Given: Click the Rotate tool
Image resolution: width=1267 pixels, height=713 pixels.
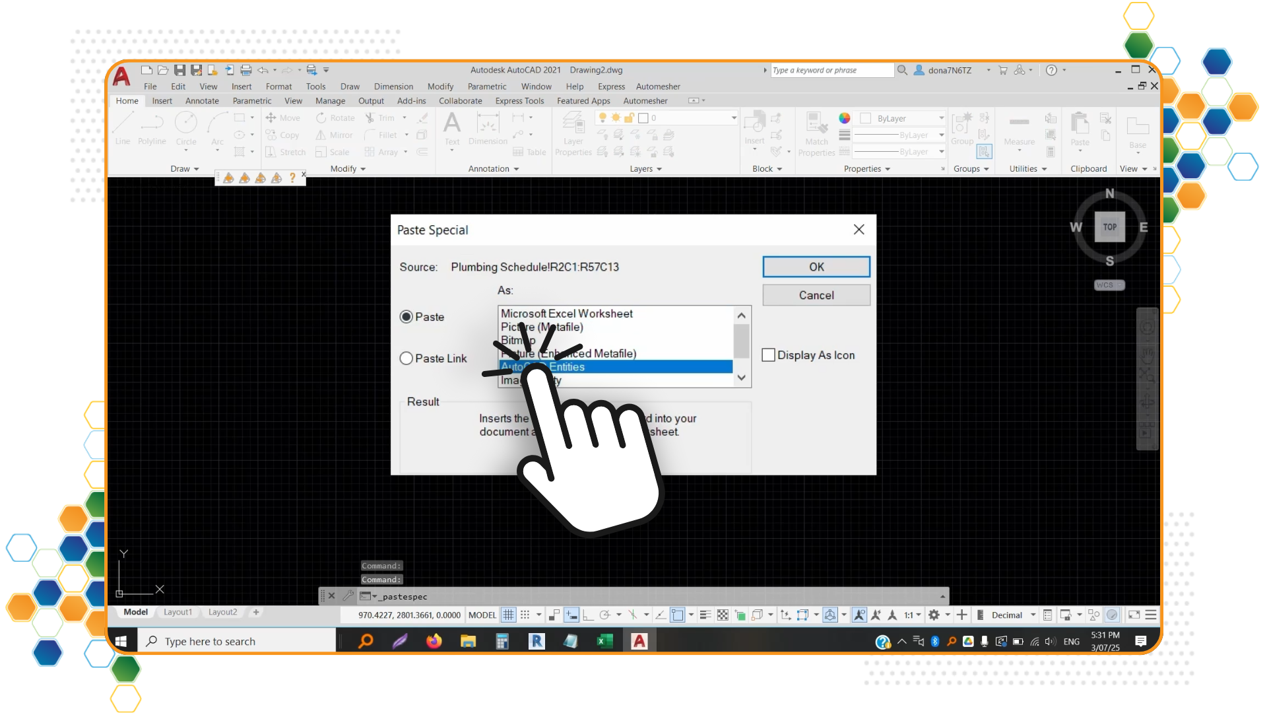Looking at the screenshot, I should (x=335, y=118).
